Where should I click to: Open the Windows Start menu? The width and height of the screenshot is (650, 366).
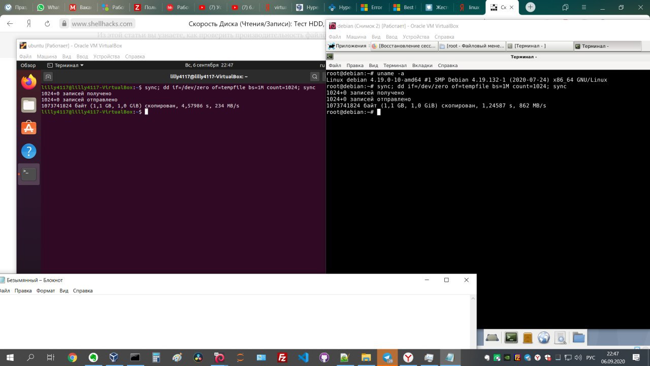point(10,357)
